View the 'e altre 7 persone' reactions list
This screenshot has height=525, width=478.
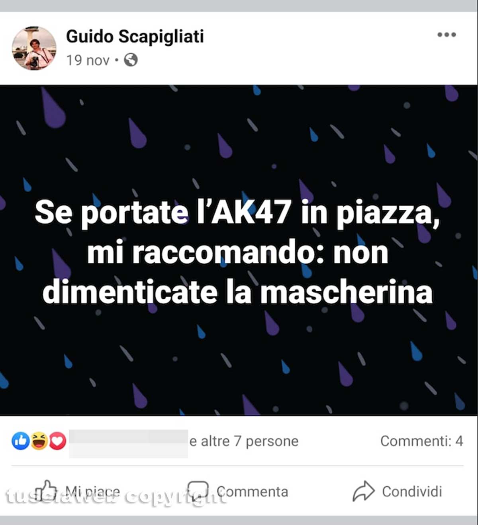click(x=244, y=441)
